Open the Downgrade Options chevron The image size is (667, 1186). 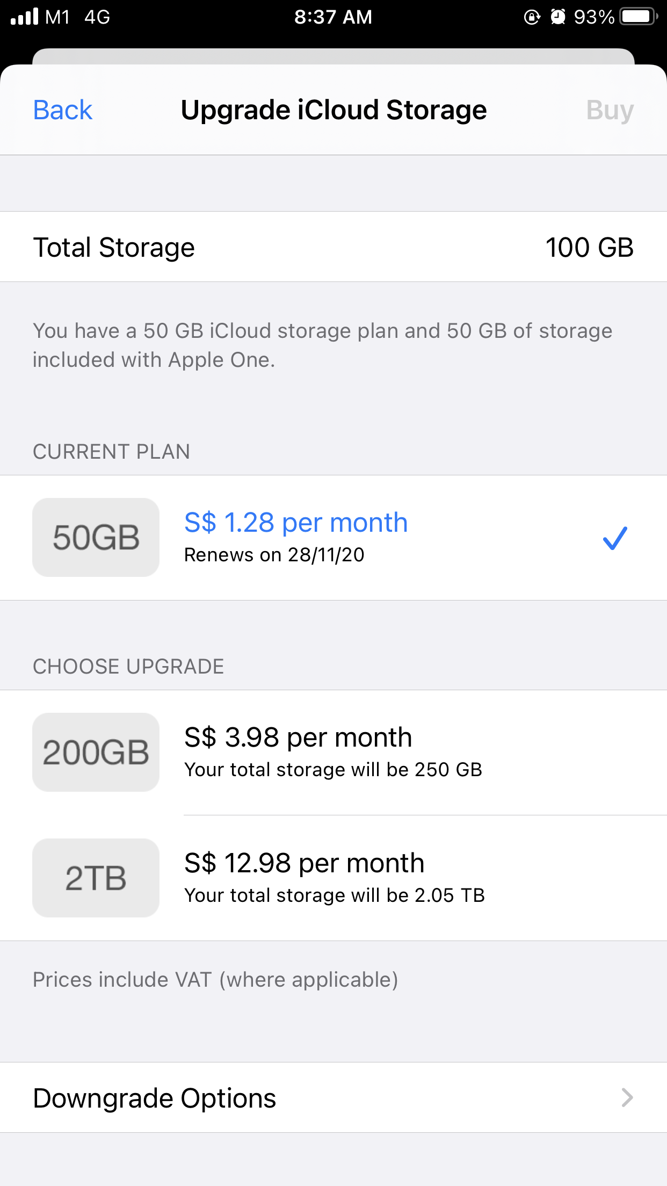tap(627, 1098)
